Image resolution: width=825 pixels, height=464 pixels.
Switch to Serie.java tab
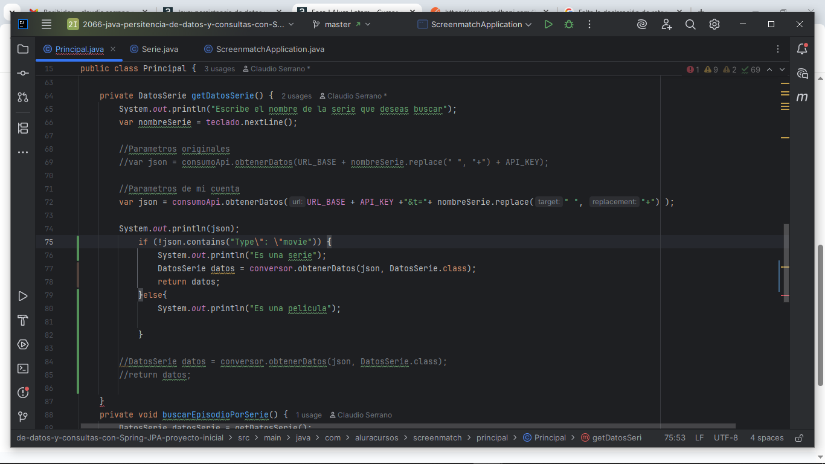(154, 49)
